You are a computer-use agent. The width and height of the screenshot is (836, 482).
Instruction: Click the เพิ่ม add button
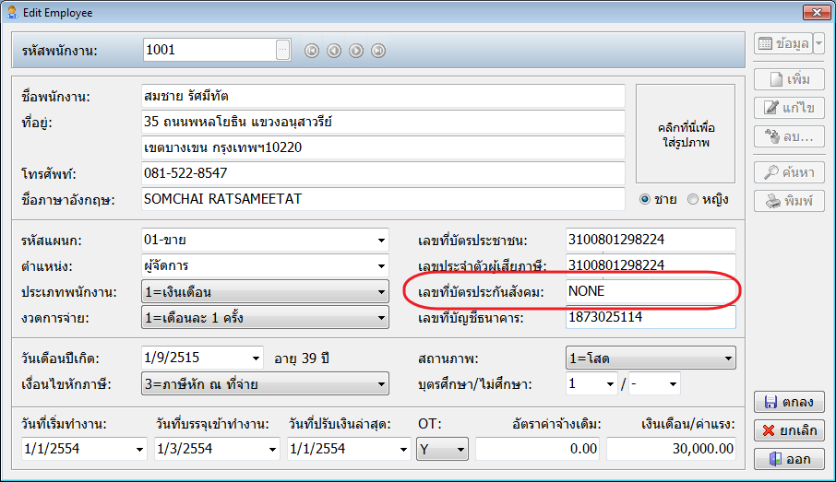click(789, 79)
